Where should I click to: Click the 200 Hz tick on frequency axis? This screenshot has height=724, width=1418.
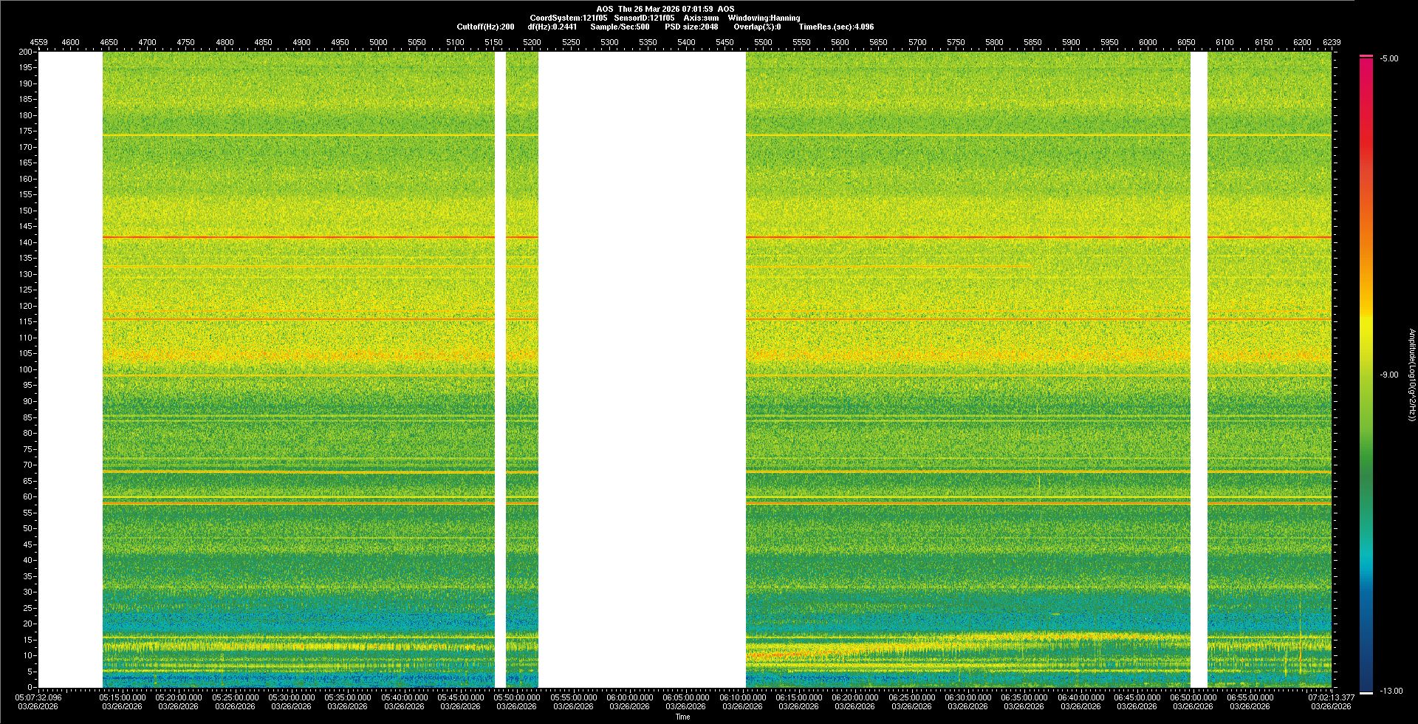coord(25,52)
